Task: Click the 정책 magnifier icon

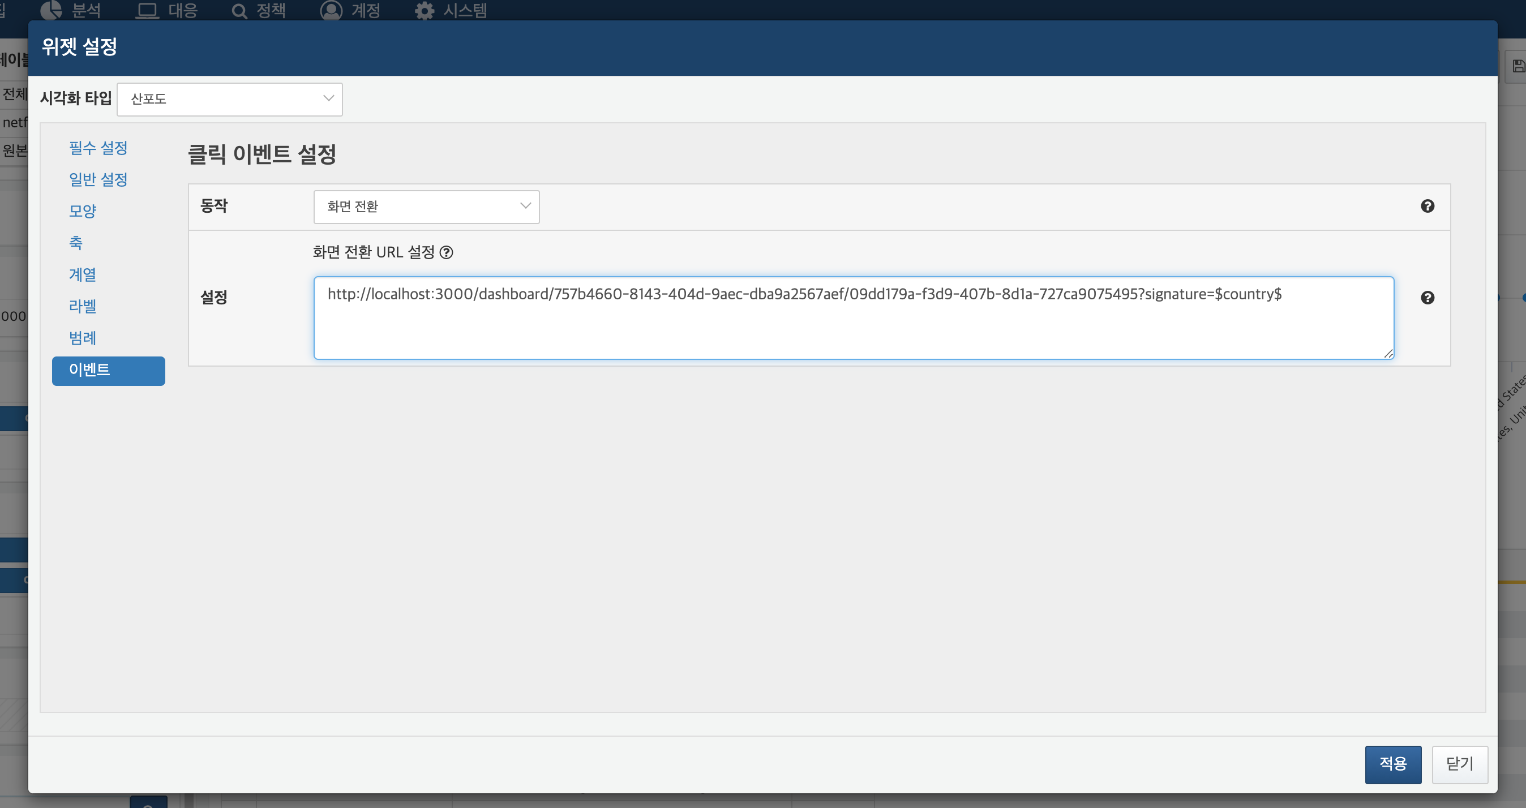Action: click(x=239, y=11)
